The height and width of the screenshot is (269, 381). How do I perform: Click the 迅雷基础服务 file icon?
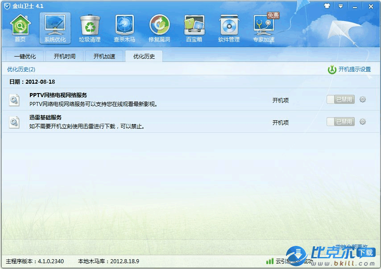tap(14, 122)
